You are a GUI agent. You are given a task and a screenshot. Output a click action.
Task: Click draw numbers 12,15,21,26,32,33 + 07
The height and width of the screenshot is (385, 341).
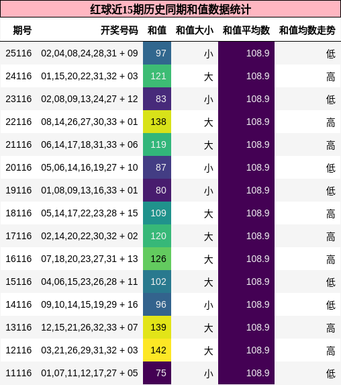tap(89, 327)
